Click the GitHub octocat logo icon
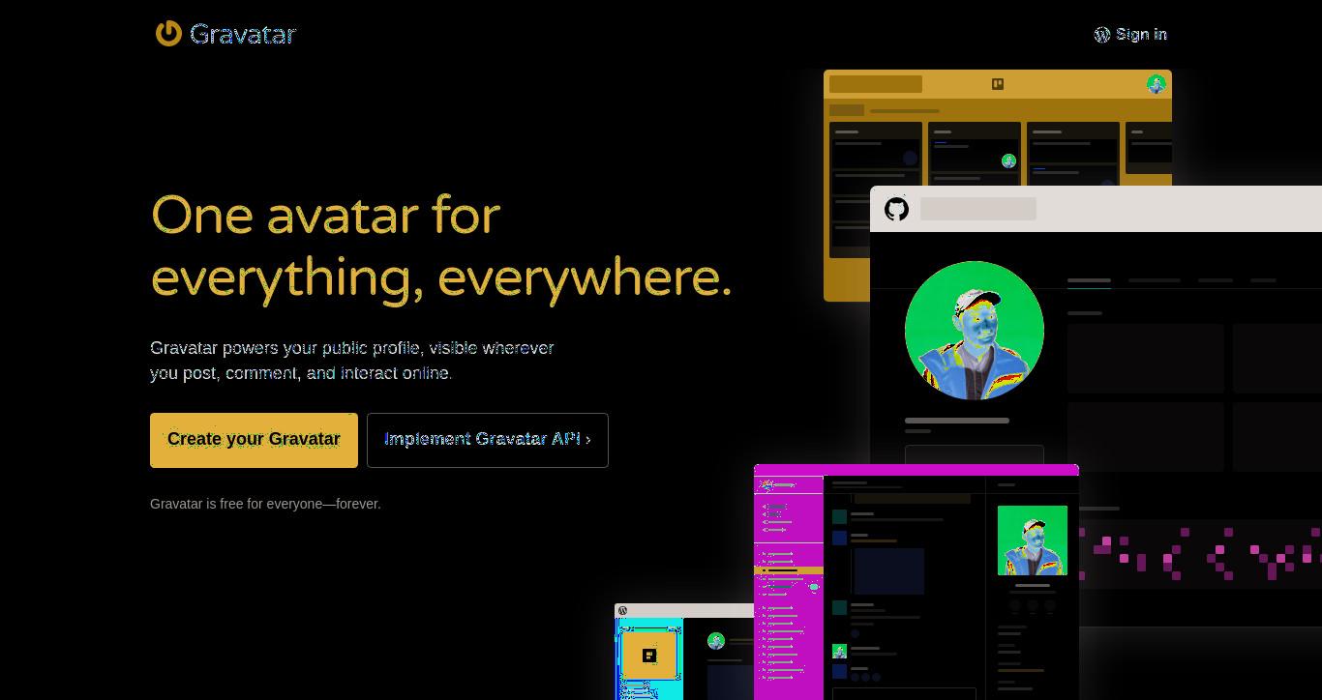The image size is (1322, 700). [897, 209]
